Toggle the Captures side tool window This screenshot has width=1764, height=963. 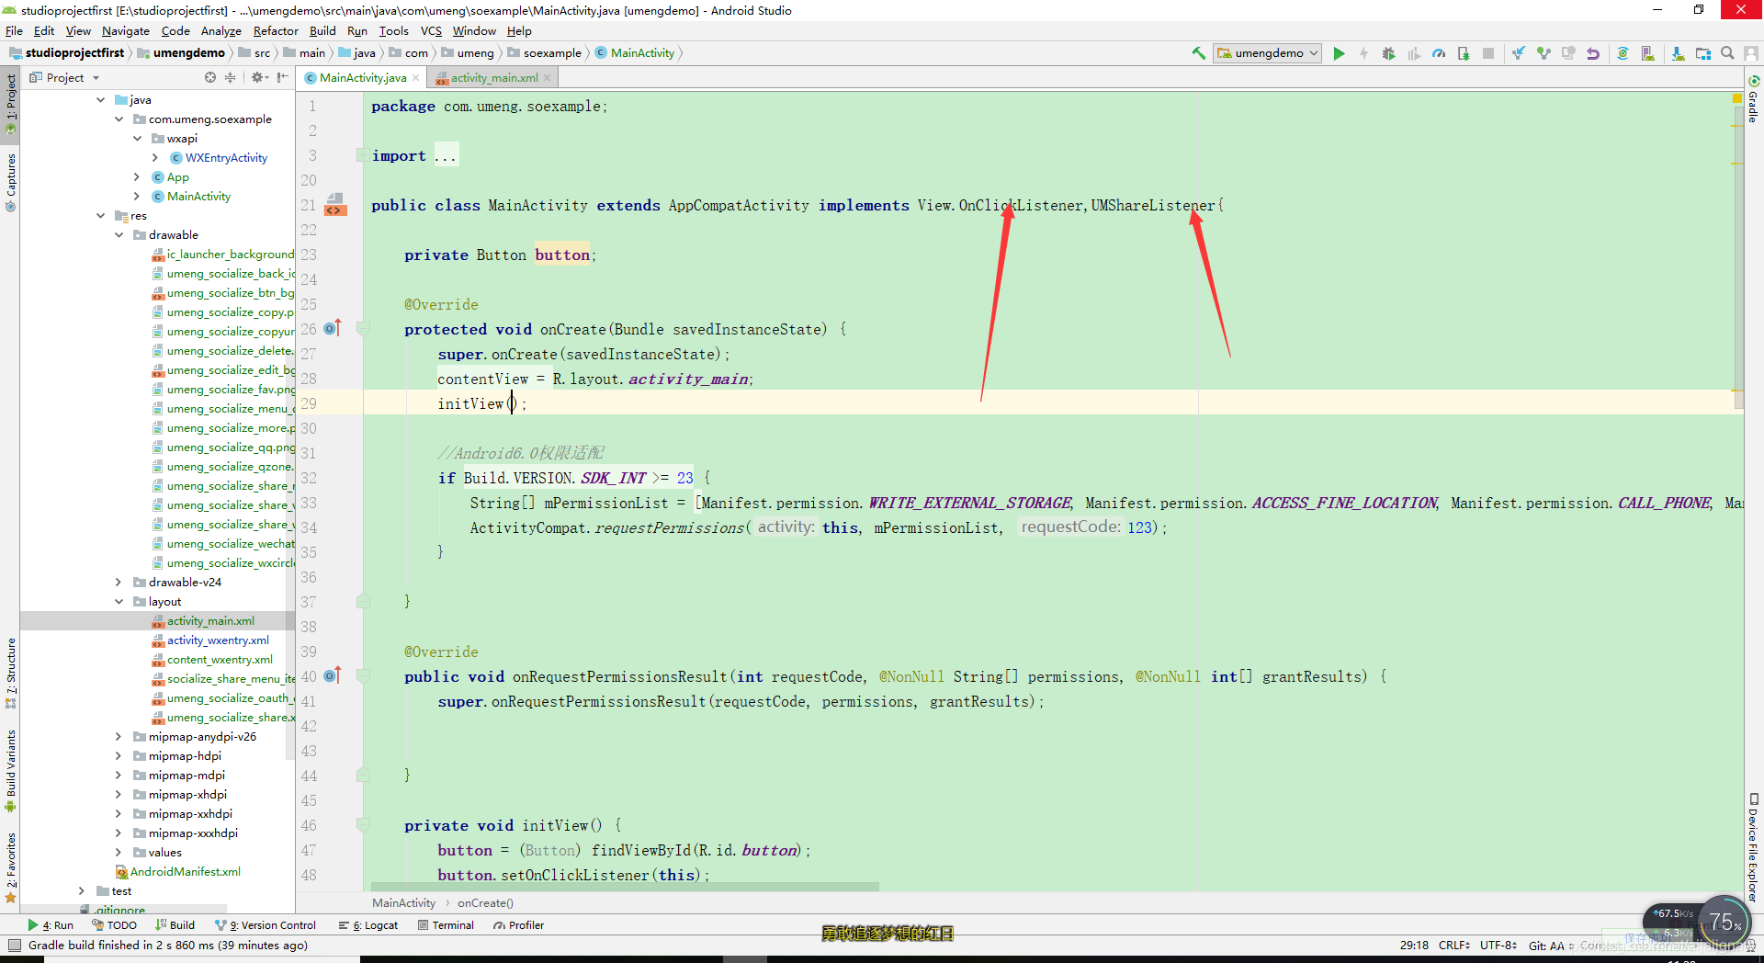10,181
